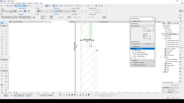
Task: Use profile with Column icon
Action: pos(150,36)
